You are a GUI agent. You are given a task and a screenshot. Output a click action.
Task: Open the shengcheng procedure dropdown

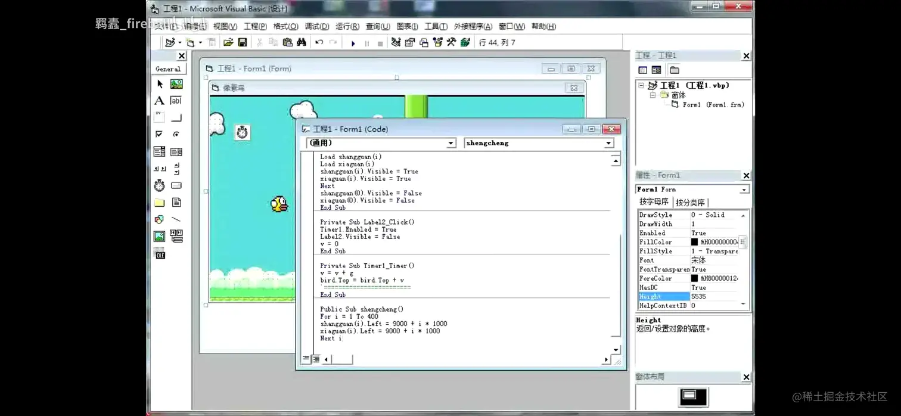tap(608, 143)
